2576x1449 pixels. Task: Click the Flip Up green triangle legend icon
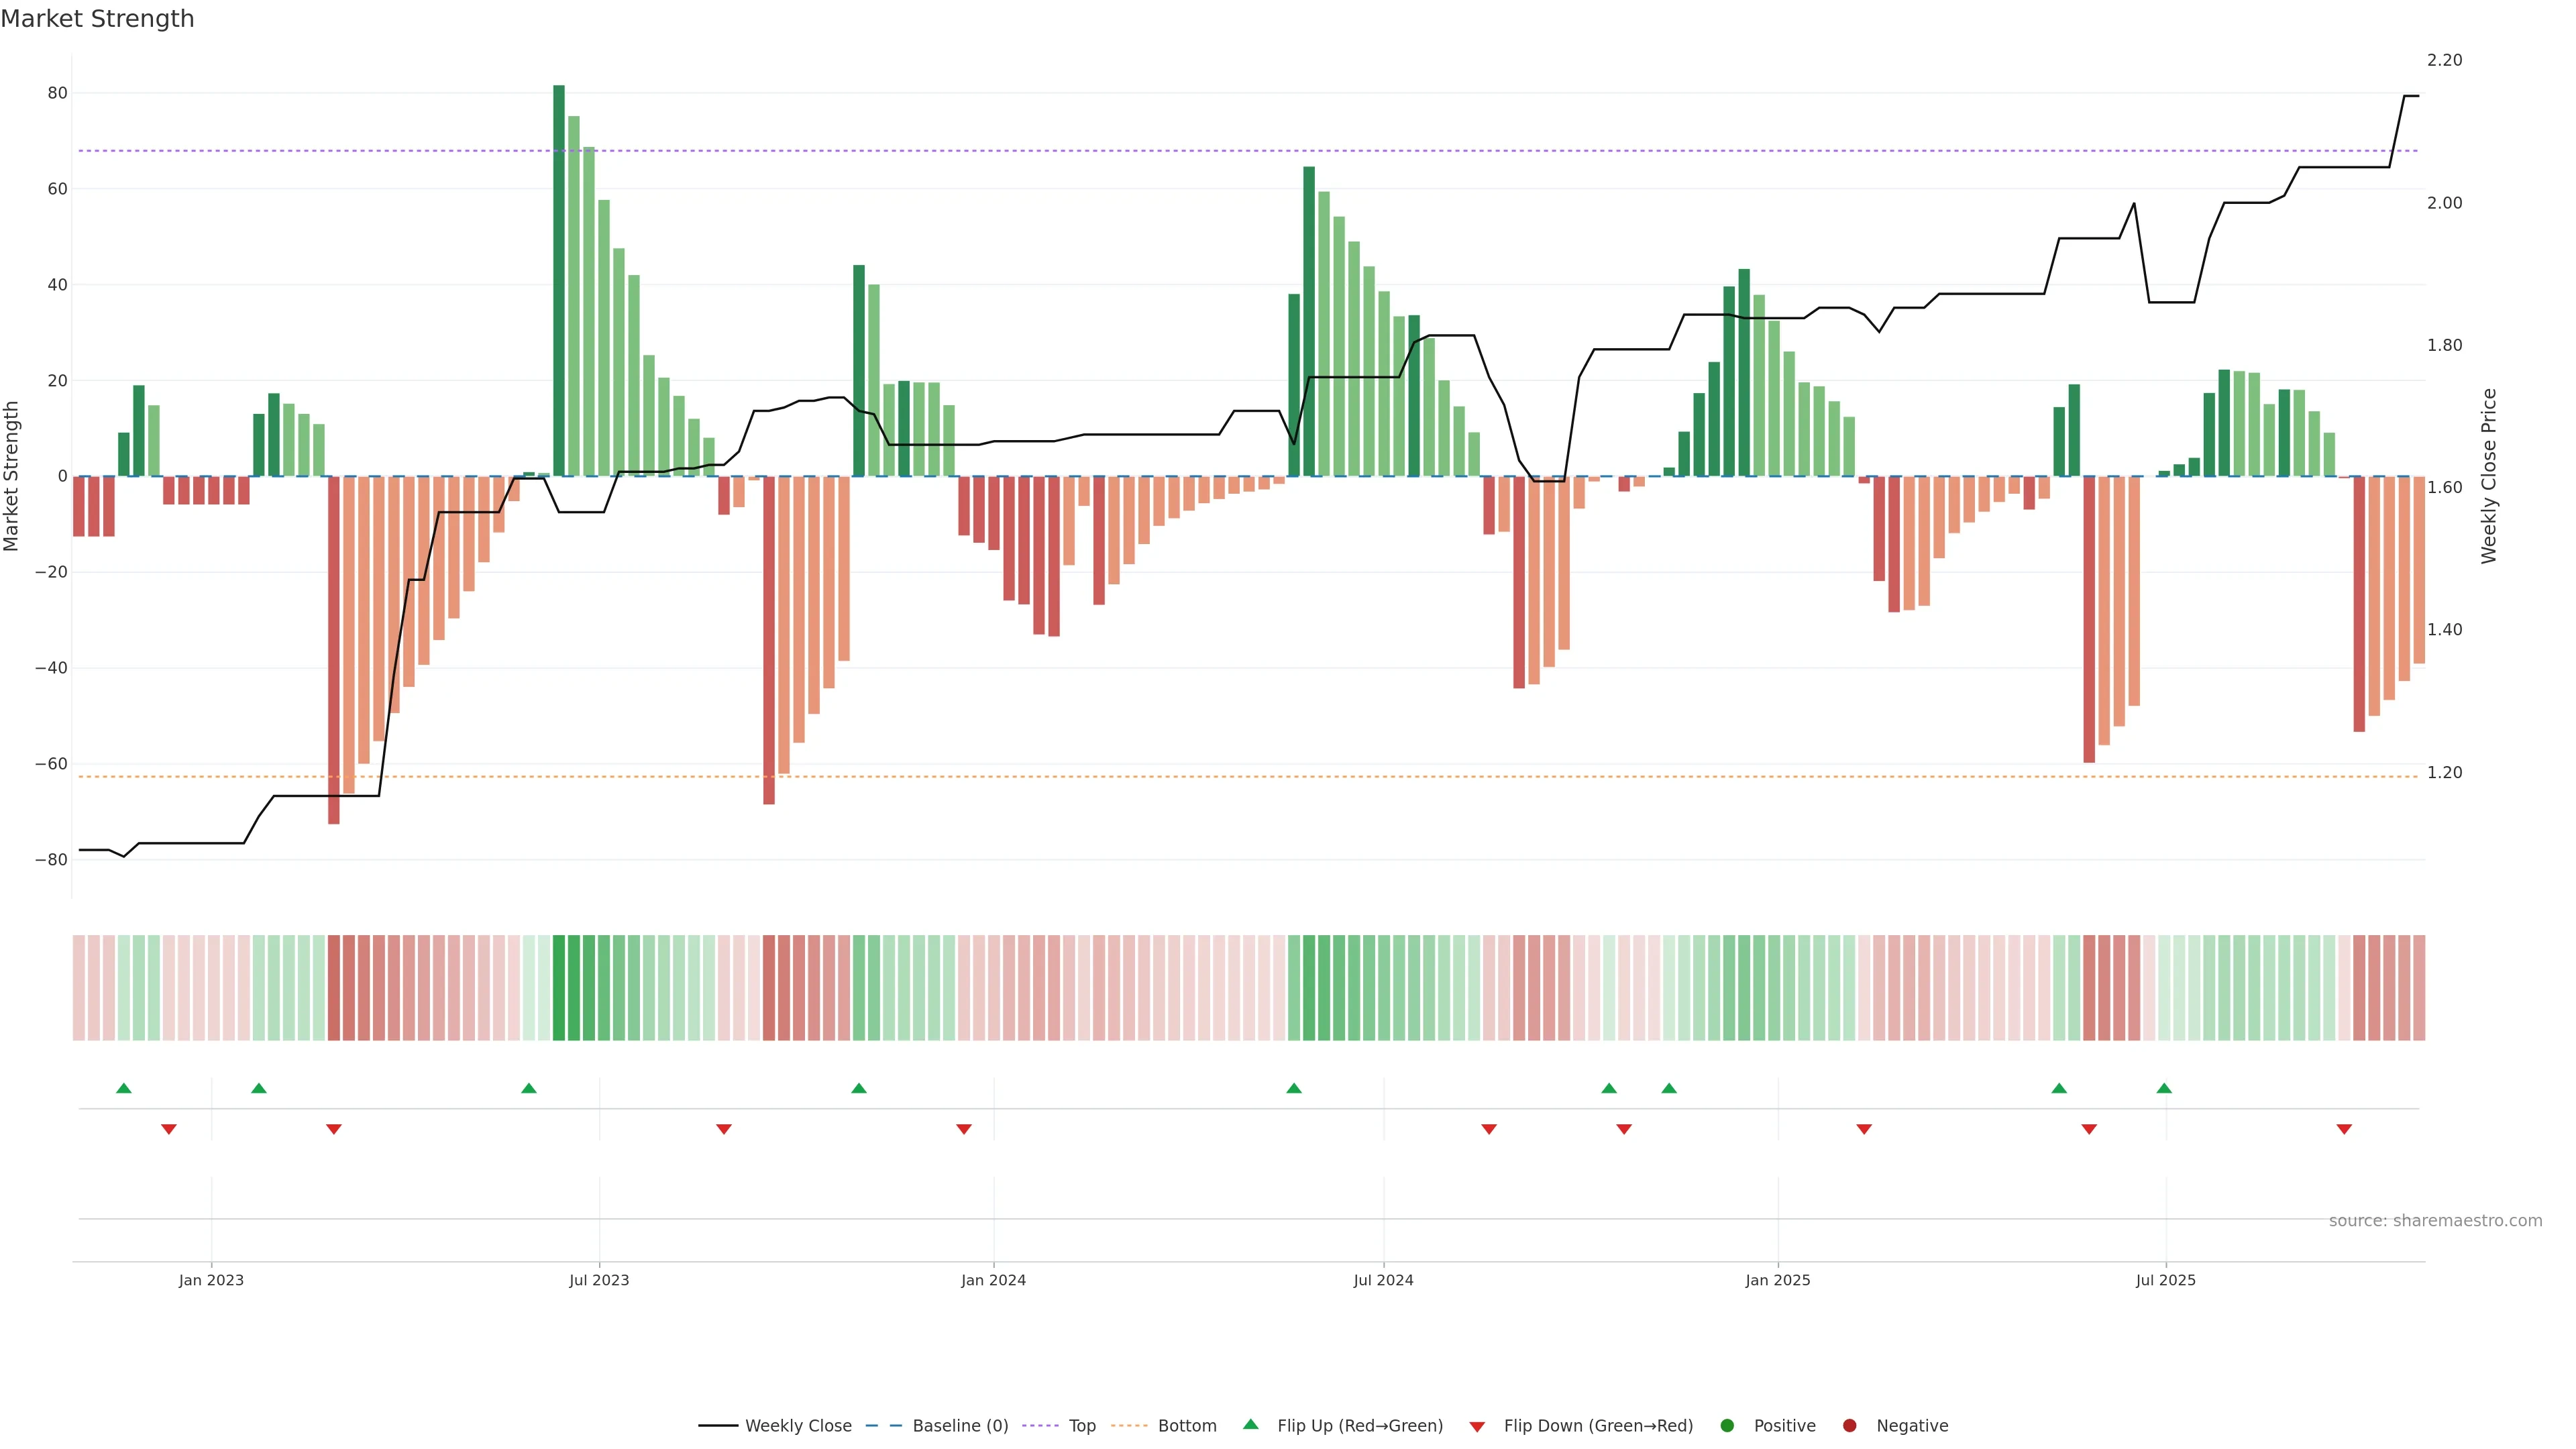point(1250,1424)
